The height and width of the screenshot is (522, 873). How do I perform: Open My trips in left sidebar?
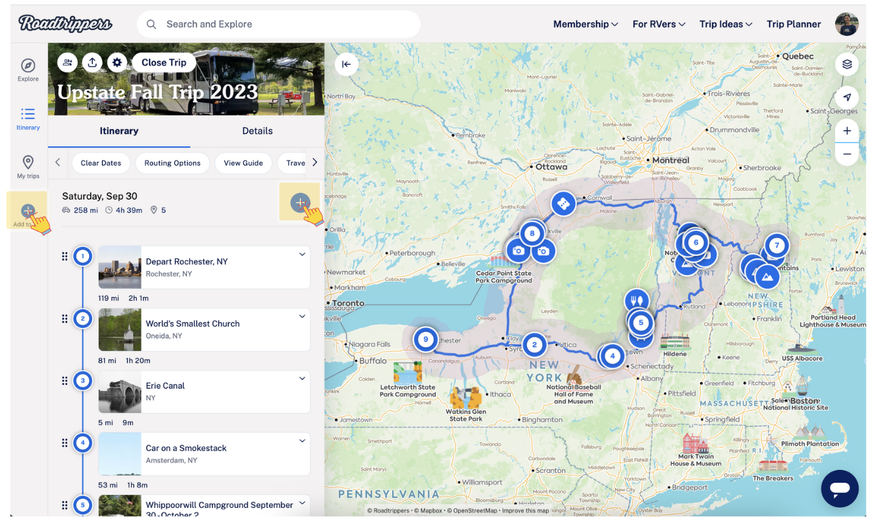pyautogui.click(x=28, y=166)
